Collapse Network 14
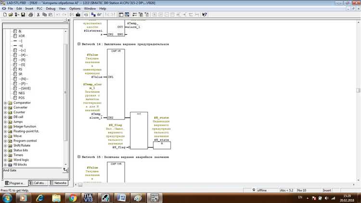361x203 pixels. coord(79,44)
